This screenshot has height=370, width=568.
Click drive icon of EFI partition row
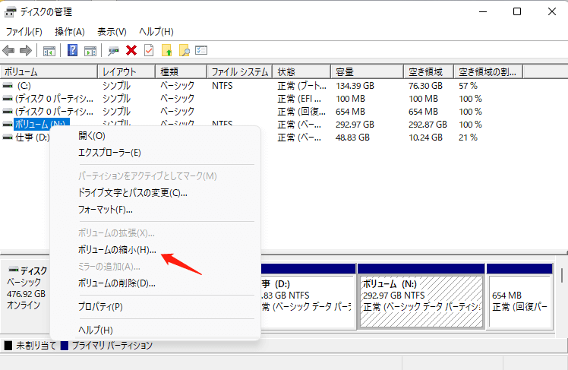pyautogui.click(x=8, y=99)
